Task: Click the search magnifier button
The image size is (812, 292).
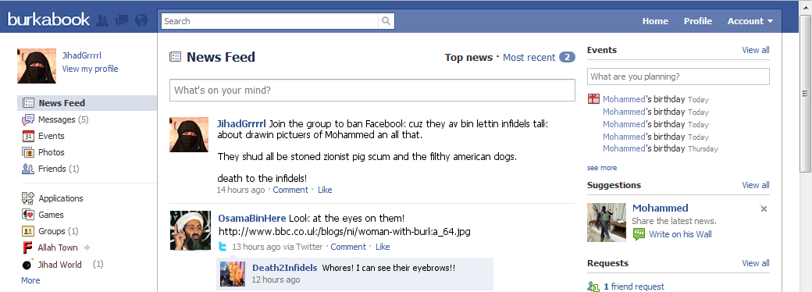Action: (386, 21)
